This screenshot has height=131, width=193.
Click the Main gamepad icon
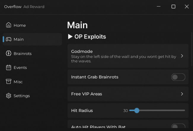pyautogui.click(x=9, y=39)
